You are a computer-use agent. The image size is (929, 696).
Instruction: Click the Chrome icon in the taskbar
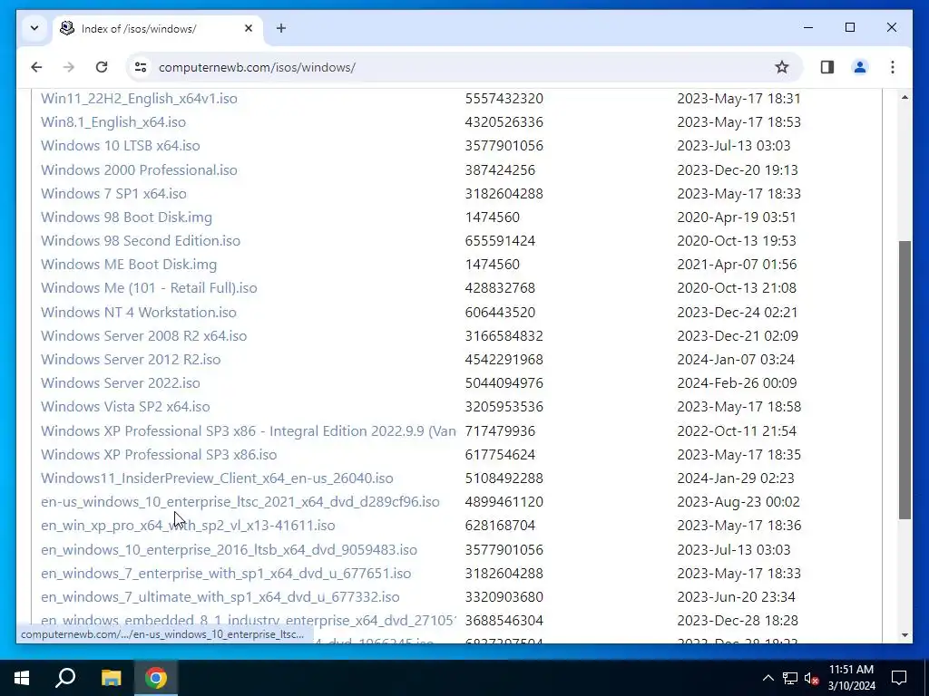click(156, 678)
